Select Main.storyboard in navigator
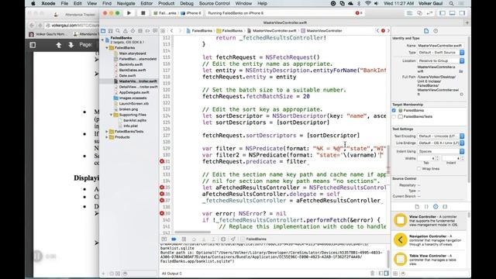This screenshot has width=496, height=279. pyautogui.click(x=133, y=53)
